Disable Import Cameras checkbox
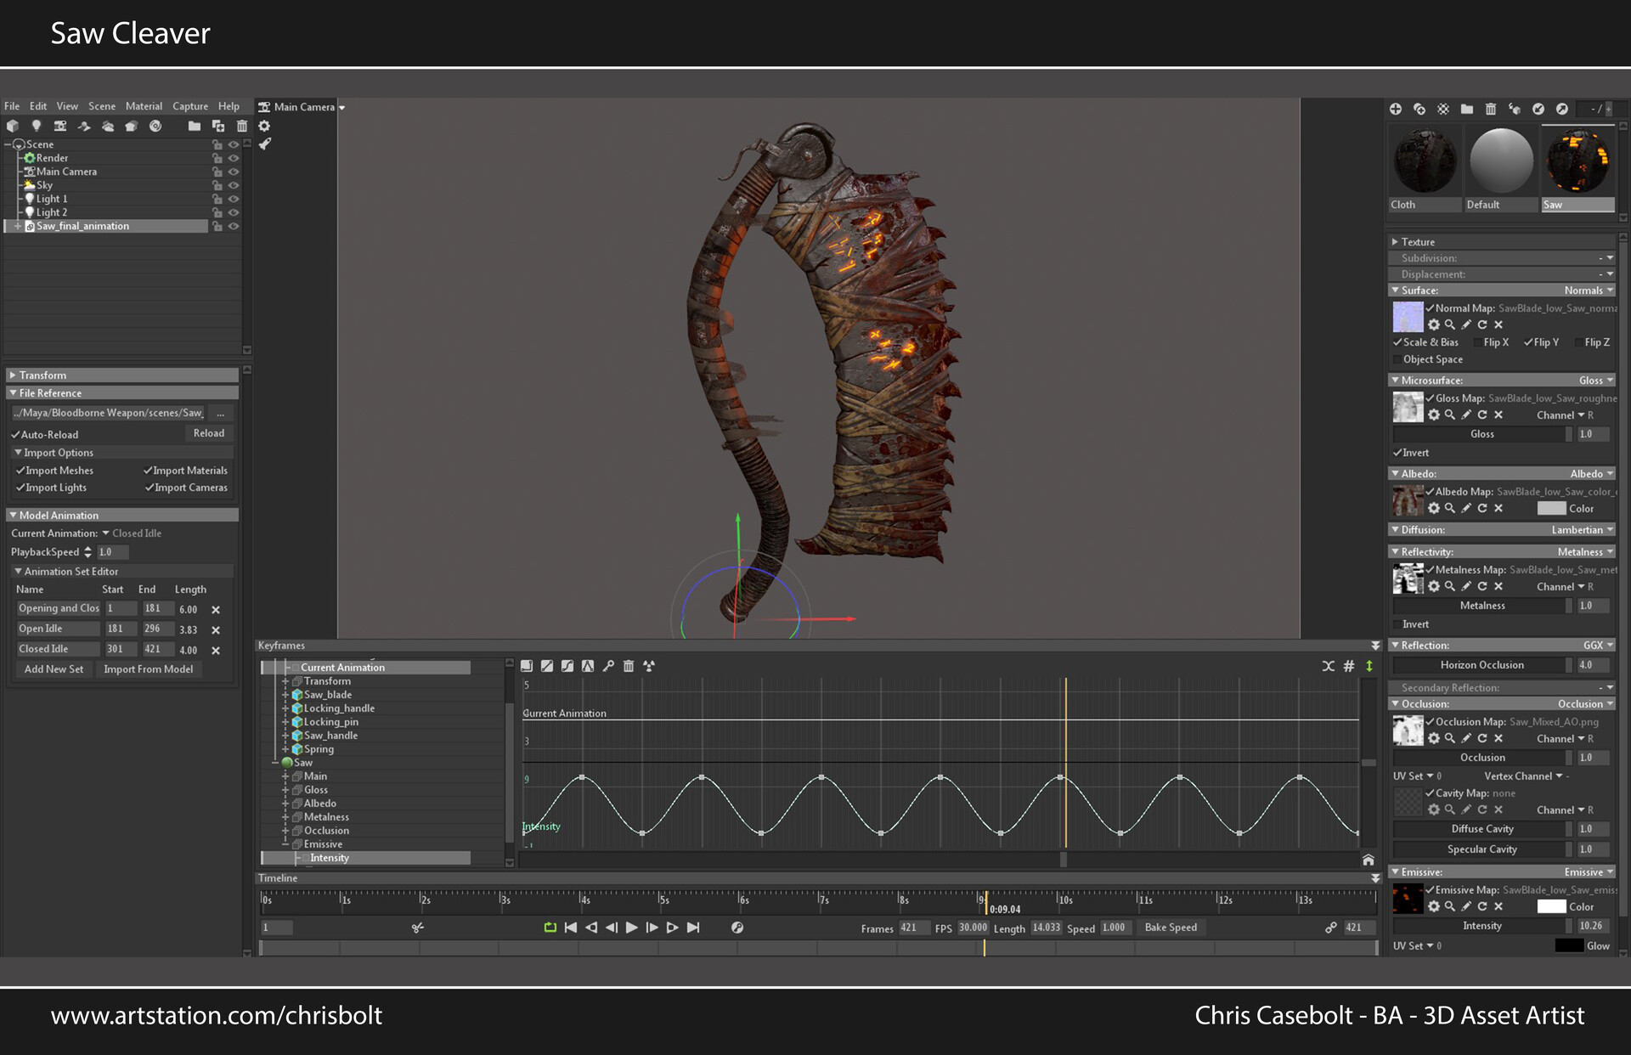The height and width of the screenshot is (1055, 1631). (150, 488)
